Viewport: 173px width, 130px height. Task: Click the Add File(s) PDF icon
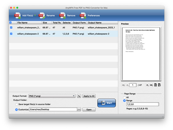click(18, 16)
